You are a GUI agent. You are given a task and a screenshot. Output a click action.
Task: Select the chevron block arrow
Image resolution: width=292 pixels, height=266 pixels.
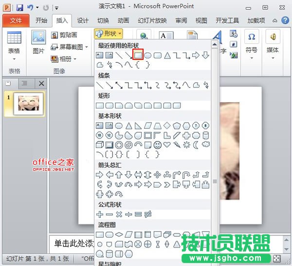click(x=167, y=185)
